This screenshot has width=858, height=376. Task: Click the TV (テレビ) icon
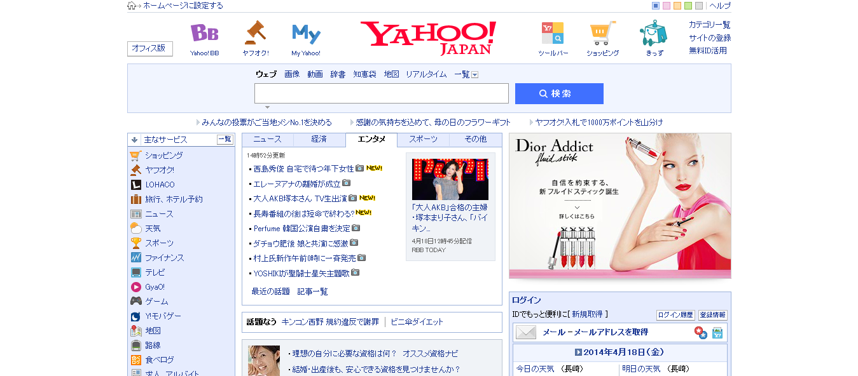point(135,272)
